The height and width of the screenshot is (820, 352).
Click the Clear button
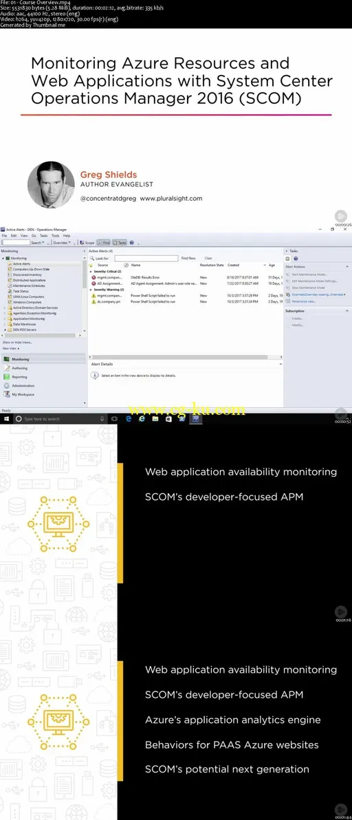pyautogui.click(x=208, y=259)
